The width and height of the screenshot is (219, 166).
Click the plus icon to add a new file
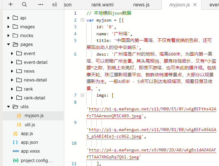point(11,4)
